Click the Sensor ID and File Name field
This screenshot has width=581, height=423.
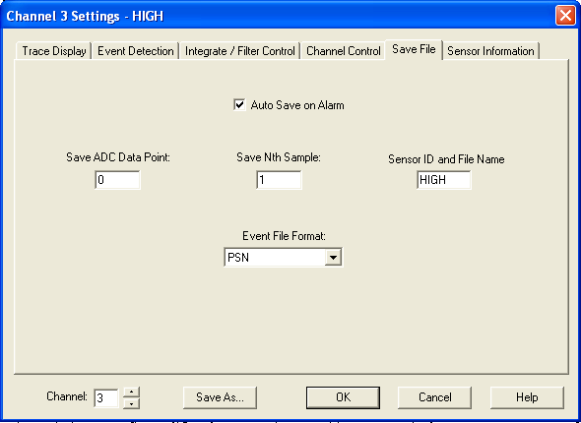pyautogui.click(x=444, y=180)
